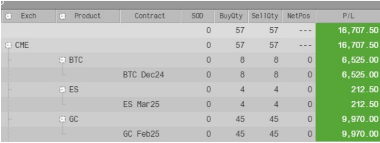Image resolution: width=380 pixels, height=143 pixels.
Task: Select the ES Mar25 contract row
Action: click(190, 104)
